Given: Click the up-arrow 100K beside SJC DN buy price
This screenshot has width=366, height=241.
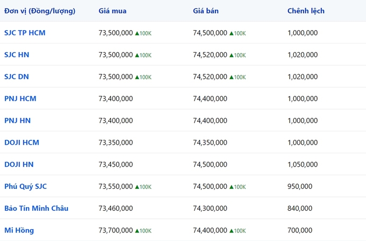Looking at the screenshot, I should [x=143, y=77].
